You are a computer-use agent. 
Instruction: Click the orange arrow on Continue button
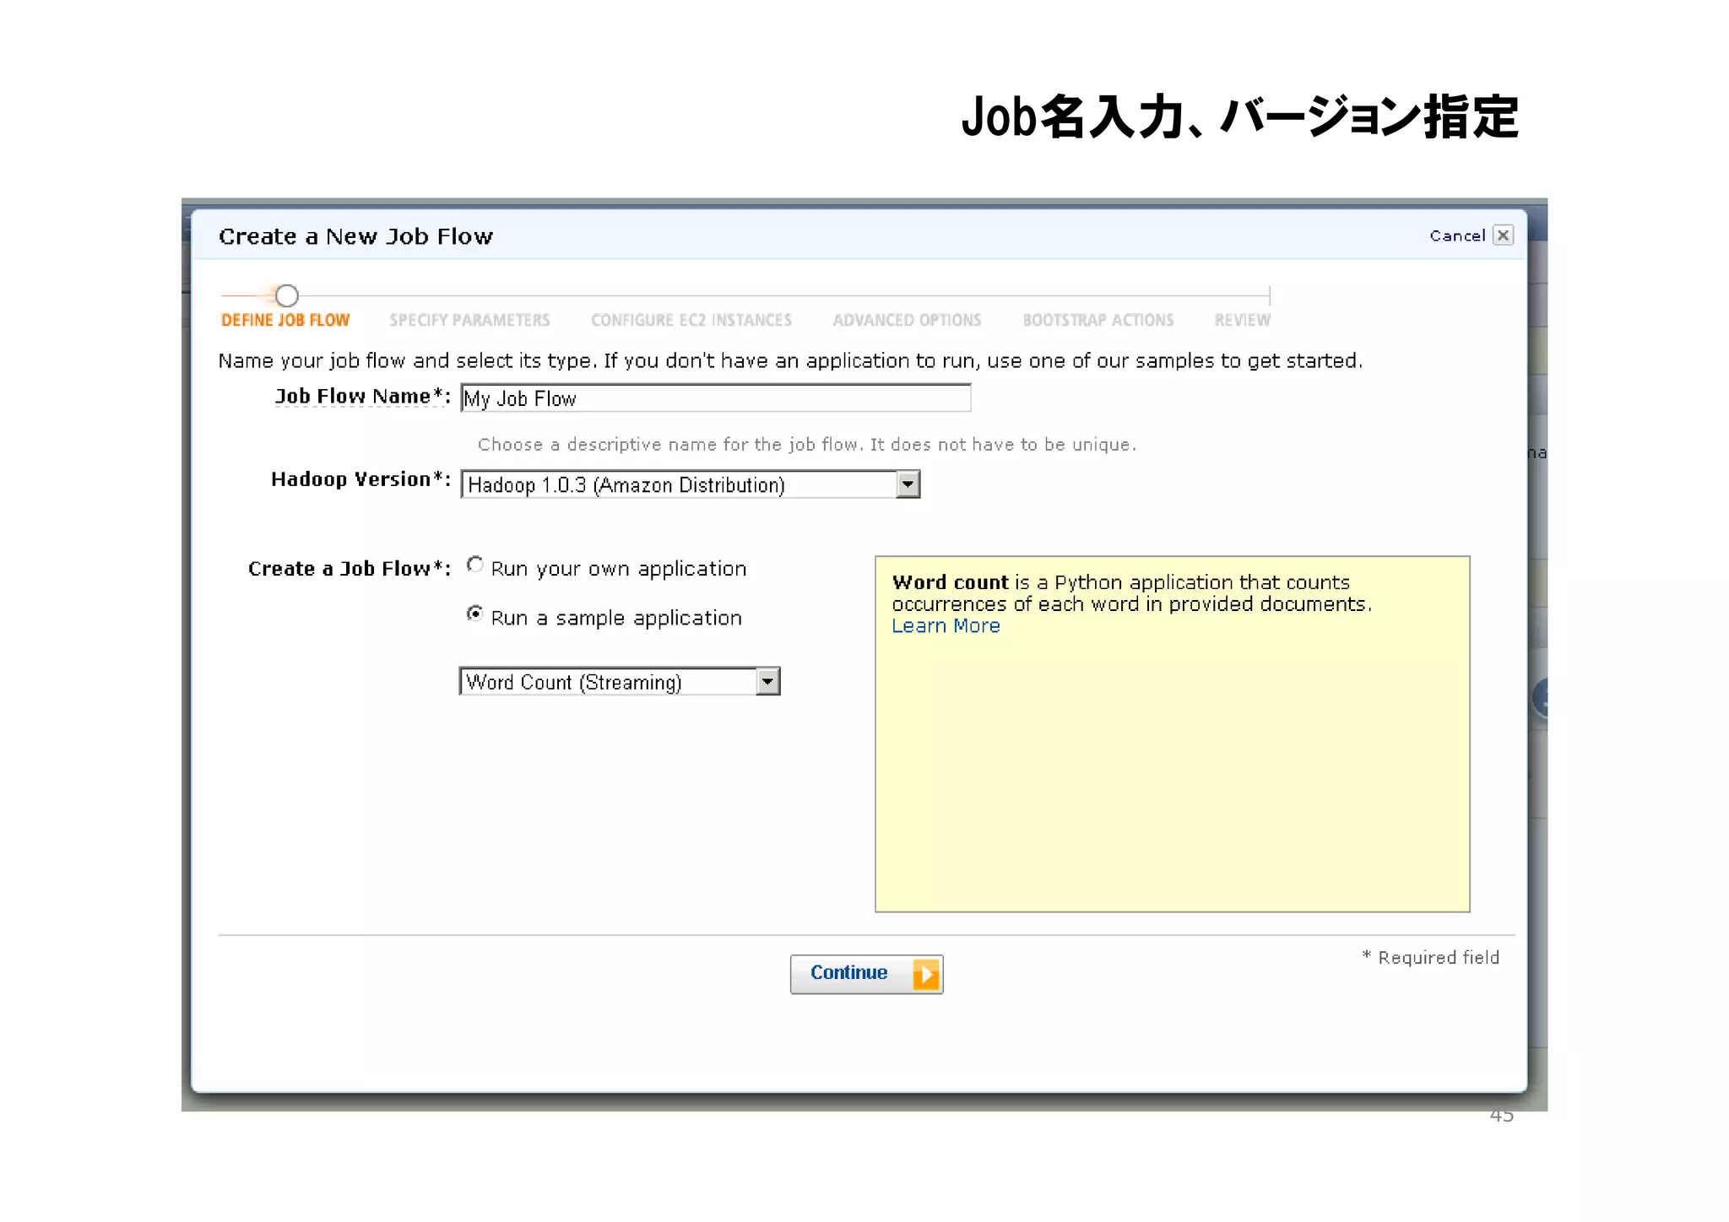tap(926, 975)
